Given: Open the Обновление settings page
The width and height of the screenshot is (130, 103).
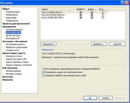Looking at the screenshot, I should click(12, 15).
